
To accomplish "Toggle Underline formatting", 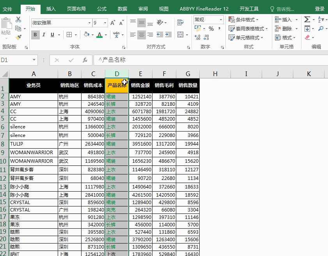I will 52,35.
